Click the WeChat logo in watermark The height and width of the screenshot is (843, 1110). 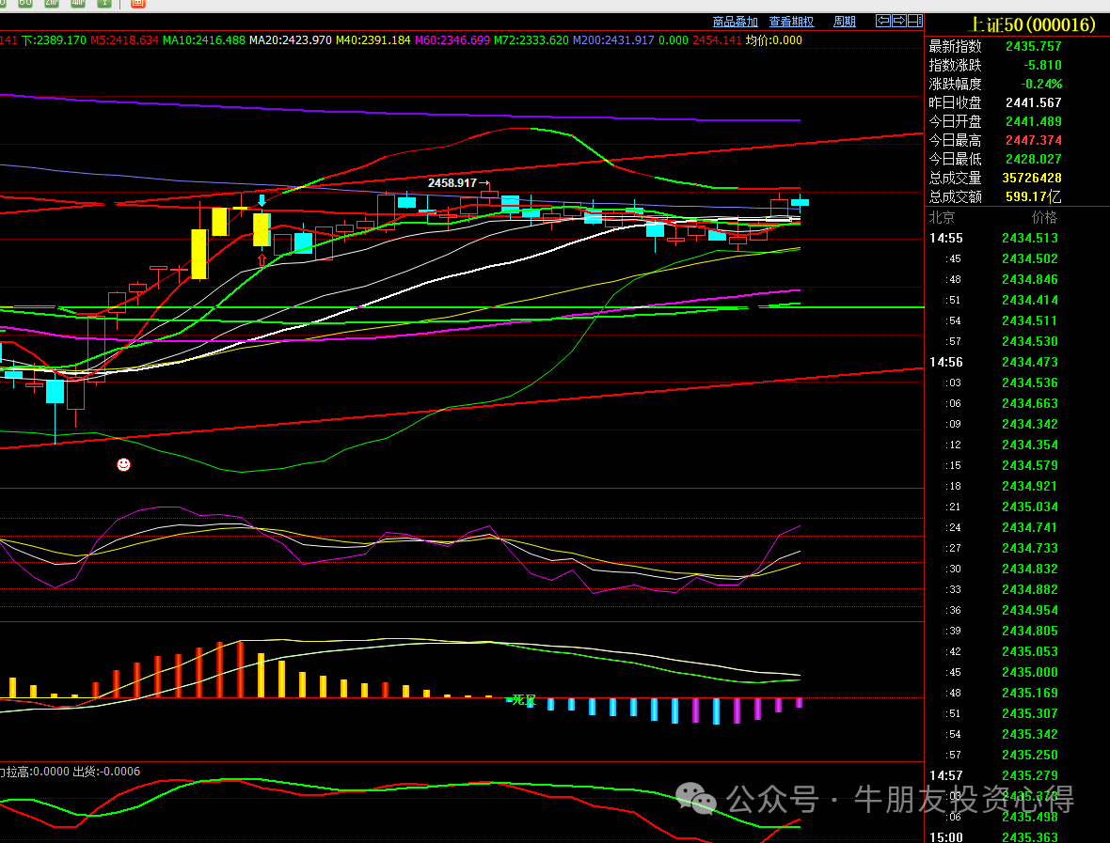698,801
